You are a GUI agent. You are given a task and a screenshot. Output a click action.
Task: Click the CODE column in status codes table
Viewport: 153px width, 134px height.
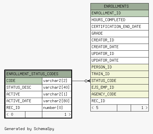point(24,81)
